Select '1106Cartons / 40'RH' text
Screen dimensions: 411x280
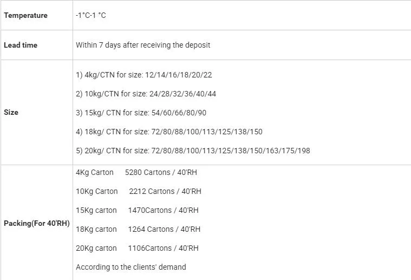[x=163, y=248]
